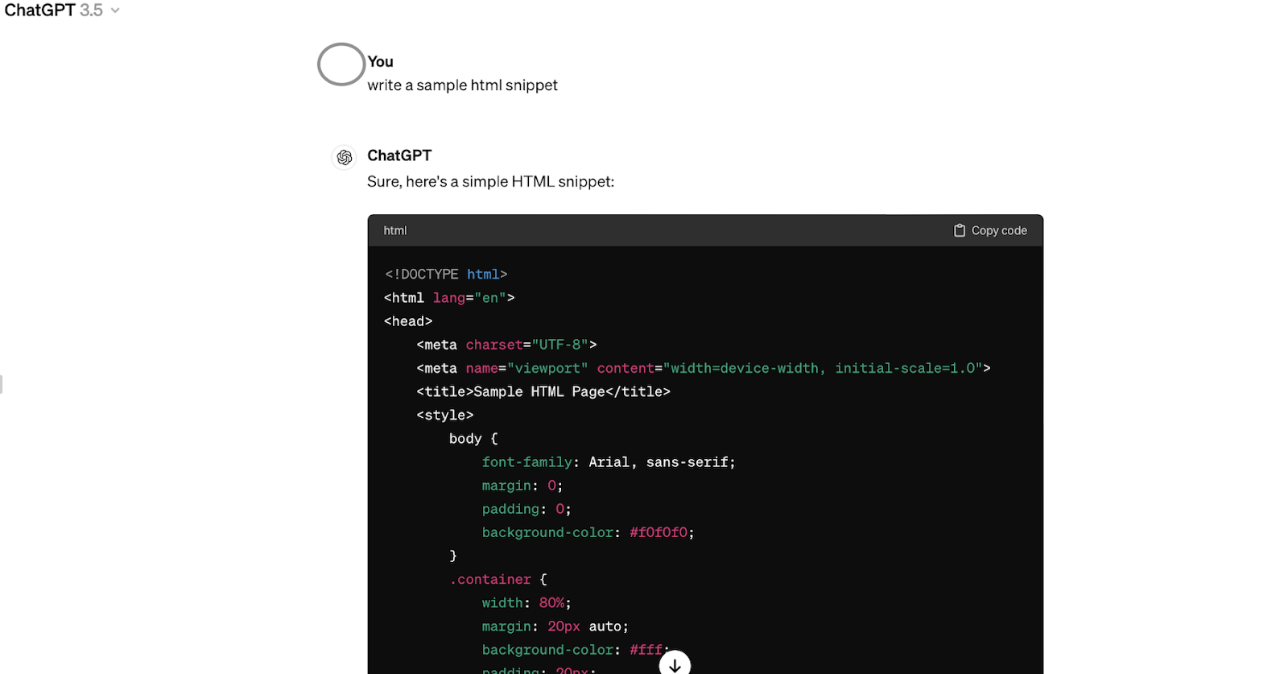Screen dimensions: 1288x674
Task: Click the "body {" code line
Action: pyautogui.click(x=473, y=439)
